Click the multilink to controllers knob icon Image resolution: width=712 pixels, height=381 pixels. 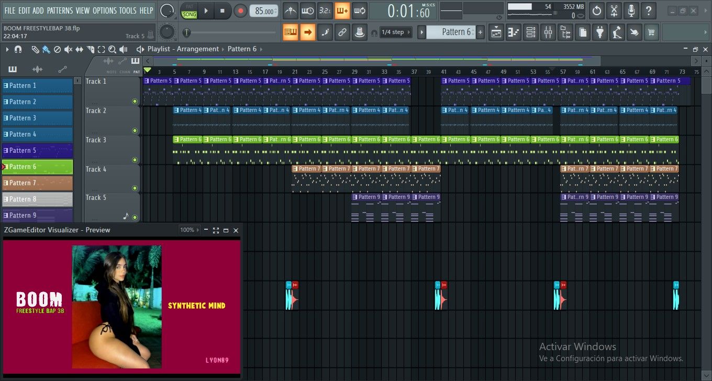coord(359,32)
